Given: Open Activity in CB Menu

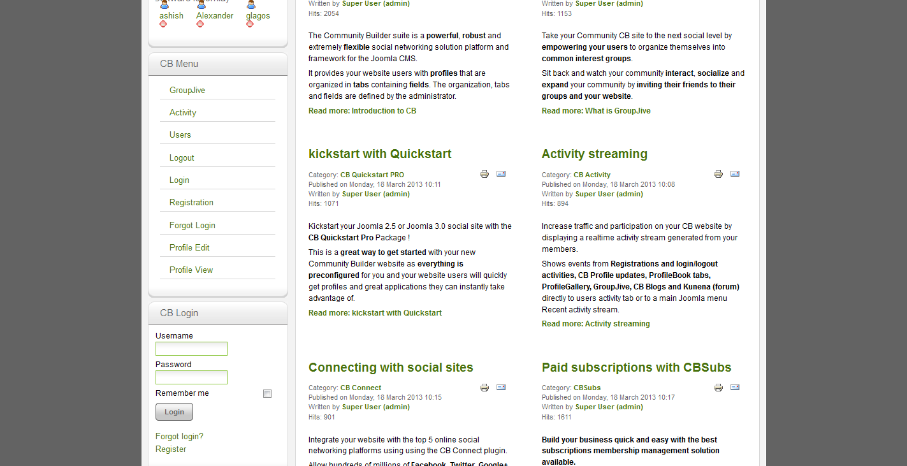Looking at the screenshot, I should coord(183,113).
